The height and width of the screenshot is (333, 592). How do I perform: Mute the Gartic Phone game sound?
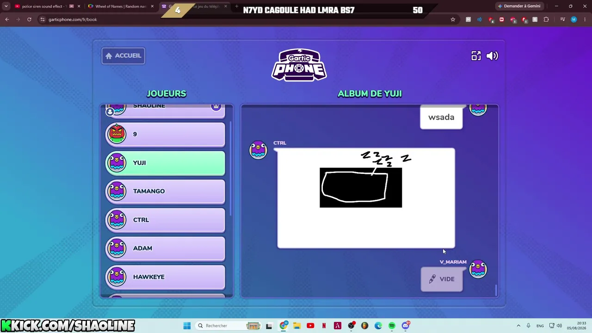click(x=492, y=56)
